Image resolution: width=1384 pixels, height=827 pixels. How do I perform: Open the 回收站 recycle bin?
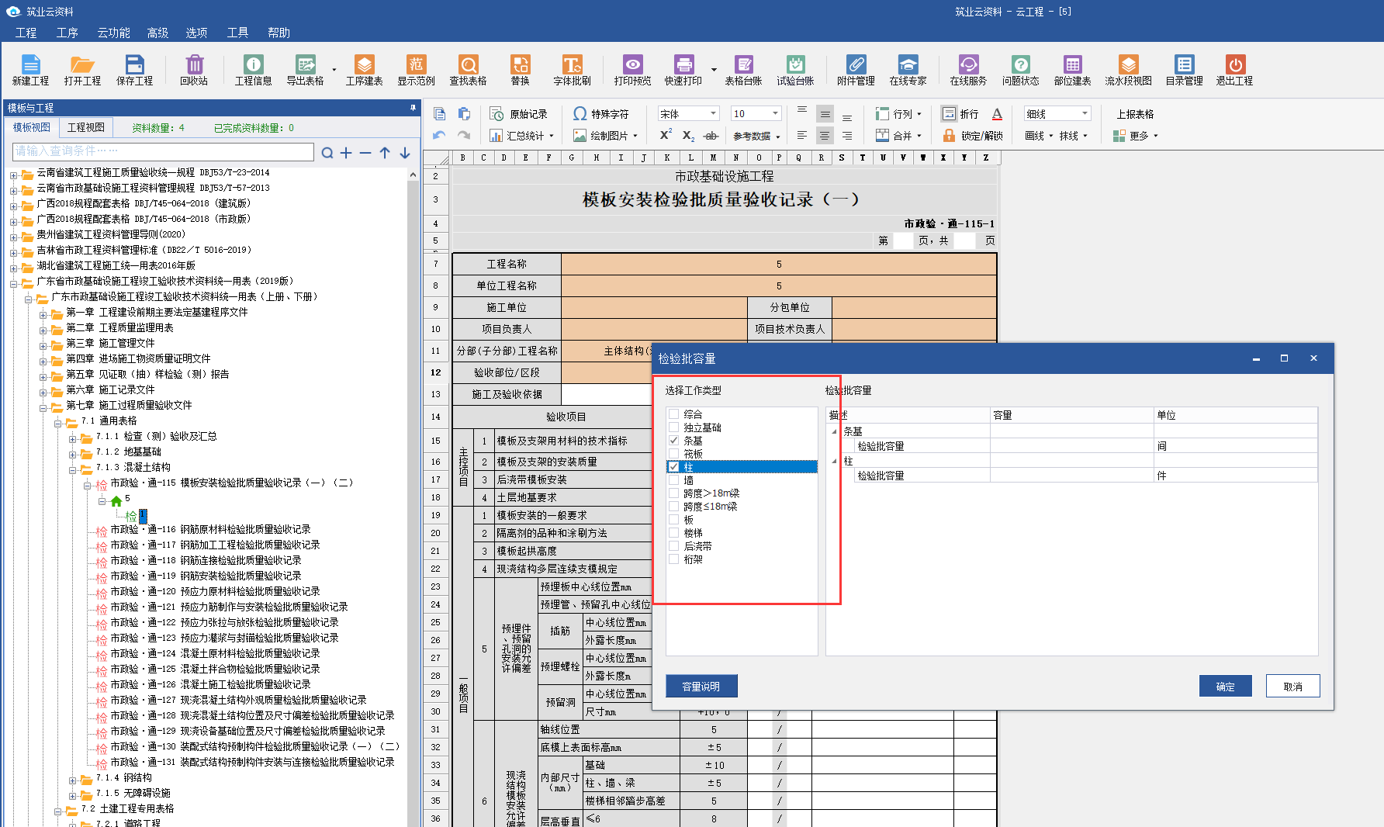click(194, 70)
